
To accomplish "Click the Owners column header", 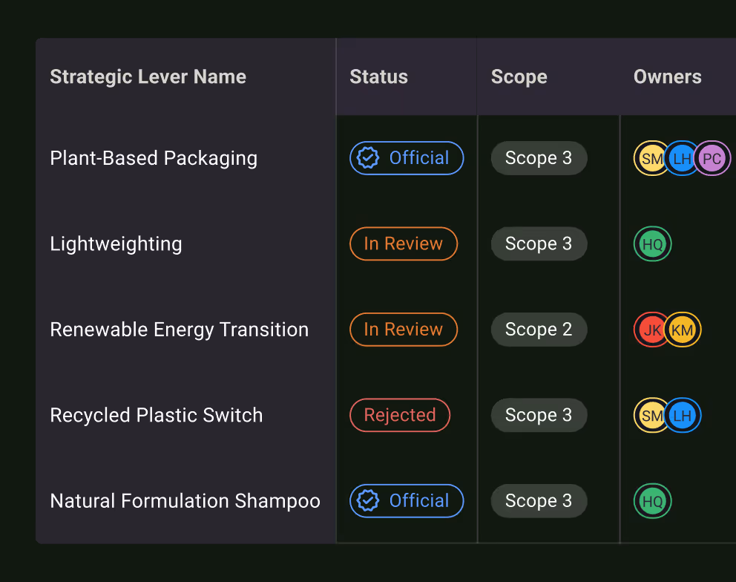I will [667, 77].
